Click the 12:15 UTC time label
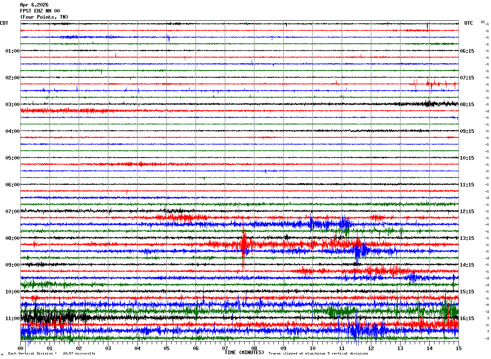 tap(467, 212)
